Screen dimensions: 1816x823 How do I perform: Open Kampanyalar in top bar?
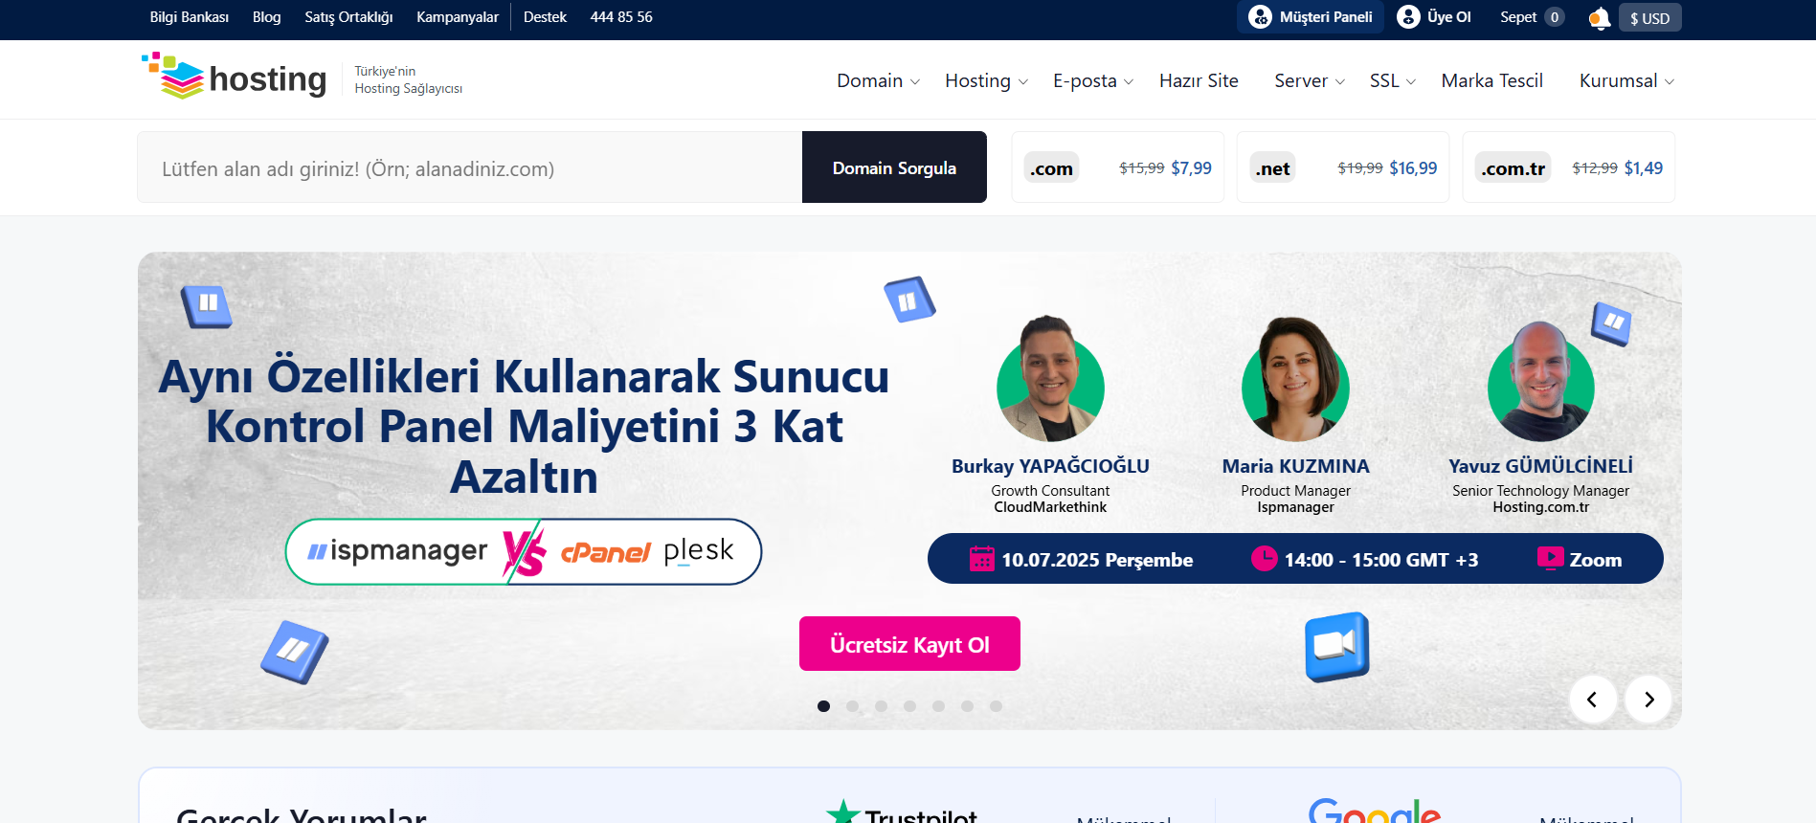point(458,17)
